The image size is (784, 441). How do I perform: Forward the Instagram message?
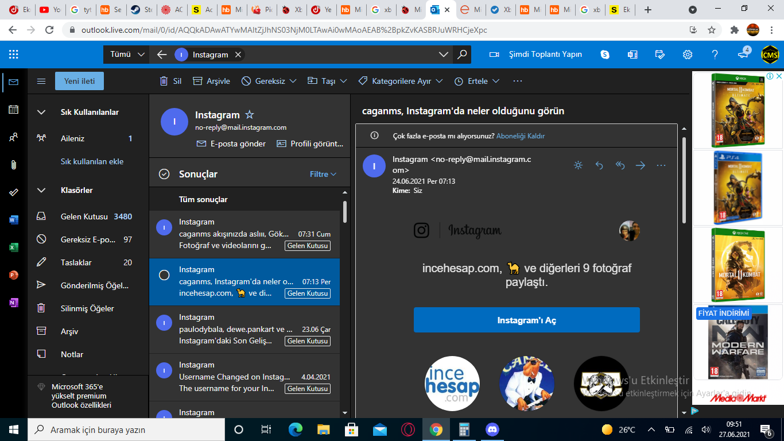(641, 165)
